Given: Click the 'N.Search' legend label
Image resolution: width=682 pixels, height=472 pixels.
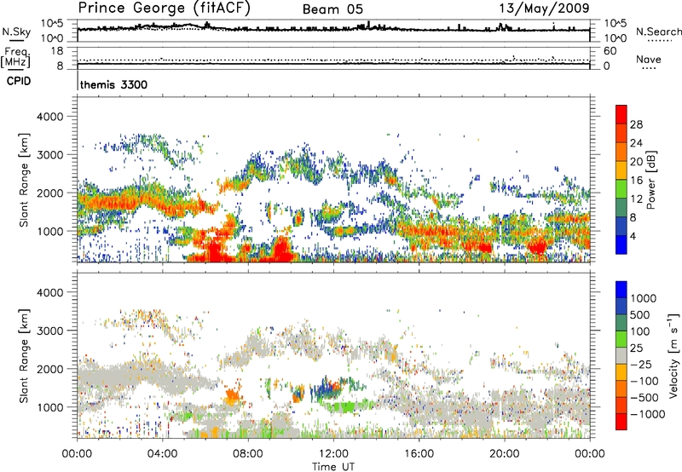Looking at the screenshot, I should [658, 32].
